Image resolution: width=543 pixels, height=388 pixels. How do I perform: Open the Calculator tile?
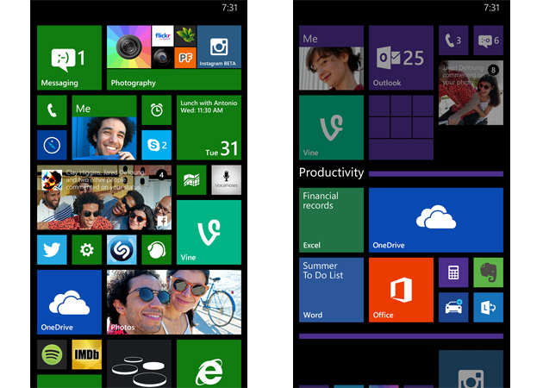pos(453,272)
